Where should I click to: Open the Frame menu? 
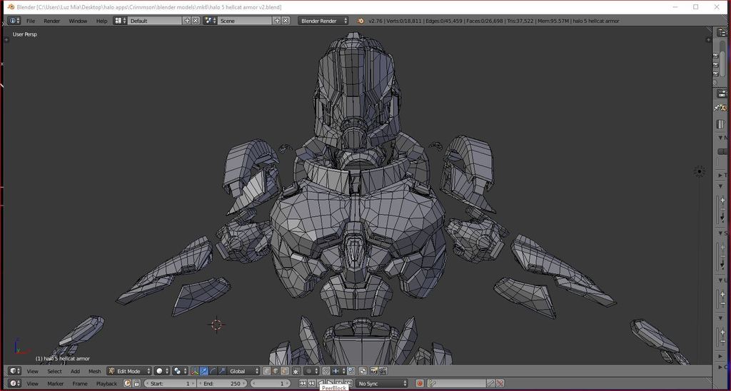tap(80, 384)
